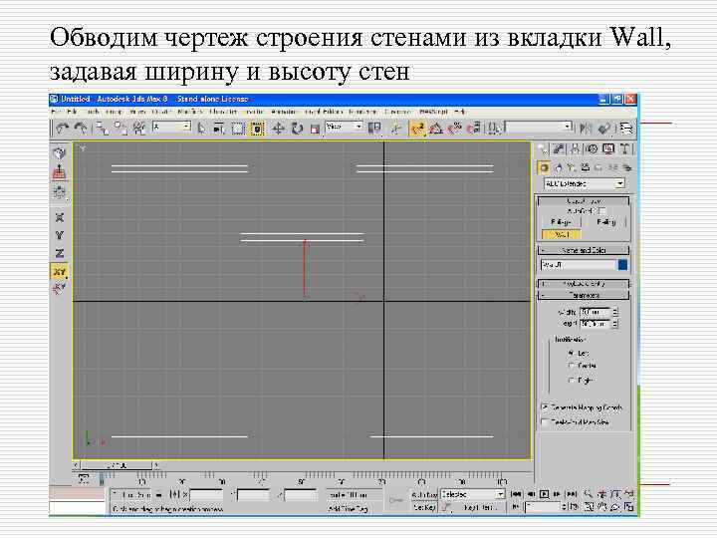The width and height of the screenshot is (717, 538).
Task: Open the Create menu
Action: (160, 112)
